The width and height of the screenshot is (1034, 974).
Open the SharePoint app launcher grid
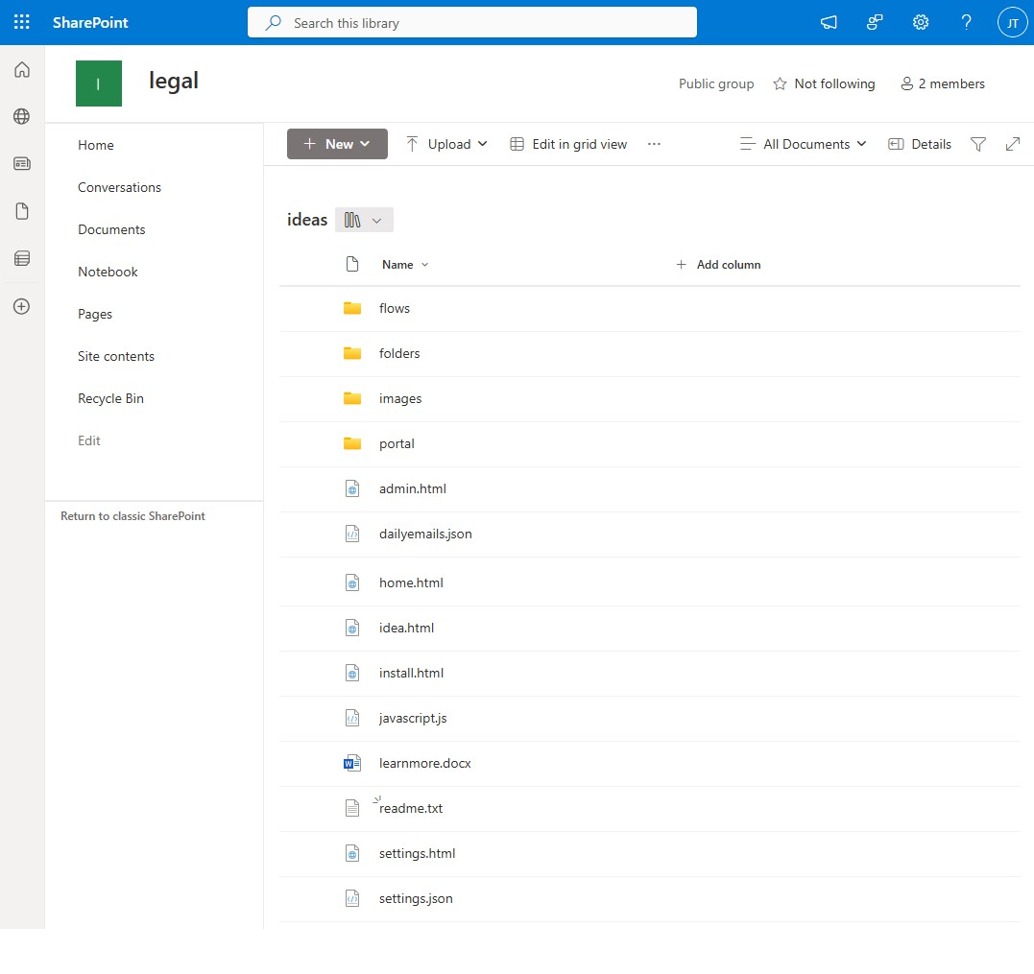21,22
